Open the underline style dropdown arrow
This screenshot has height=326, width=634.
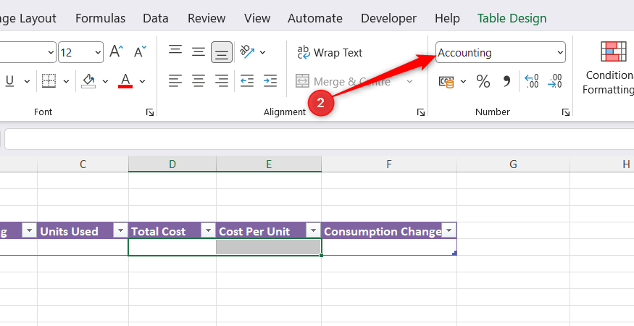pos(27,81)
